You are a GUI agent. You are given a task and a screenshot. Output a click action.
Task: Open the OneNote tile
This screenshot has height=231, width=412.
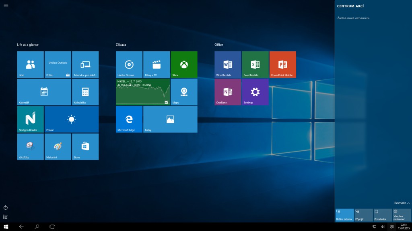(228, 92)
